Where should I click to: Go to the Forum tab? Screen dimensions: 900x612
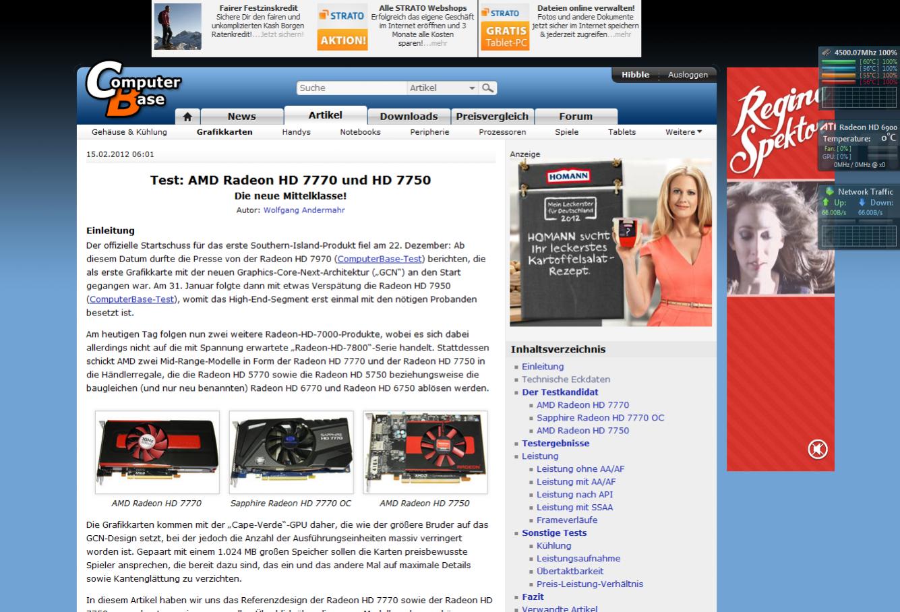576,116
